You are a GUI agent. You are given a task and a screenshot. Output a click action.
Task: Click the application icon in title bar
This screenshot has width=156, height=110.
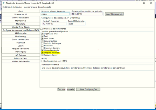click(3, 3)
